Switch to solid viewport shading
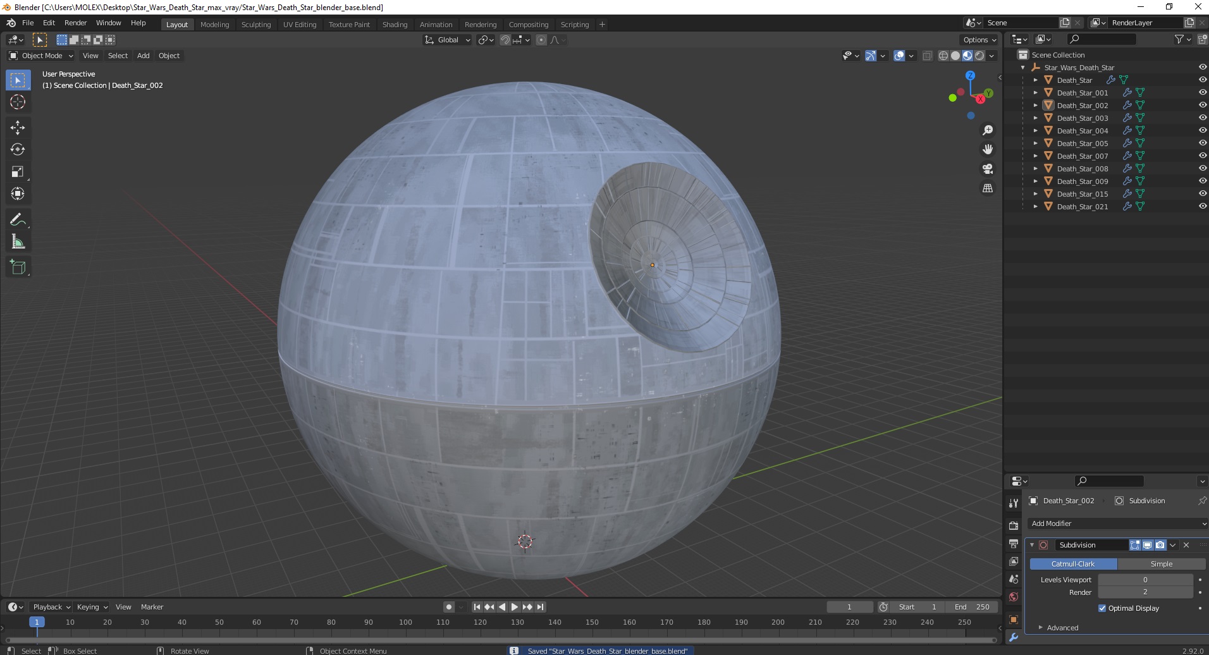 [955, 56]
